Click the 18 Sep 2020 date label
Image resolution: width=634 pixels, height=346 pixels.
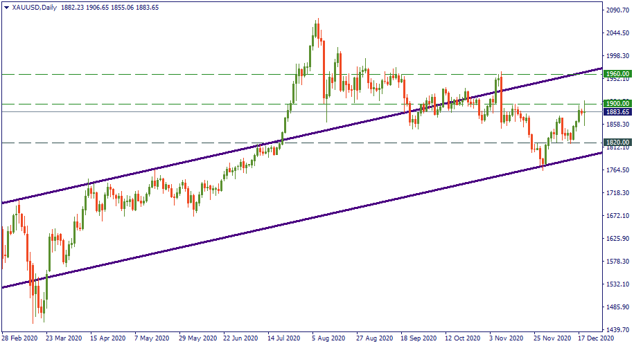(416, 339)
